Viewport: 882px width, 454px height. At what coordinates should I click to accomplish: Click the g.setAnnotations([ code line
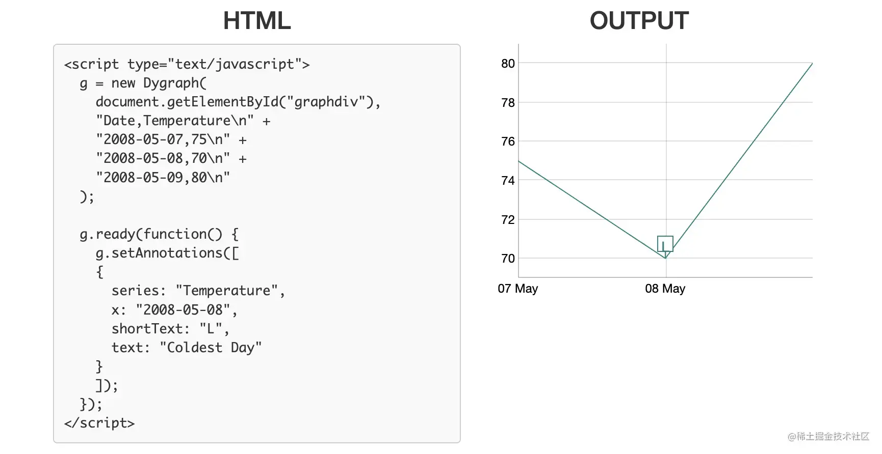(x=167, y=253)
